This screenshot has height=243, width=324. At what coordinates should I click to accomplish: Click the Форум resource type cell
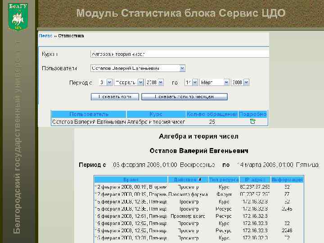[224, 194]
